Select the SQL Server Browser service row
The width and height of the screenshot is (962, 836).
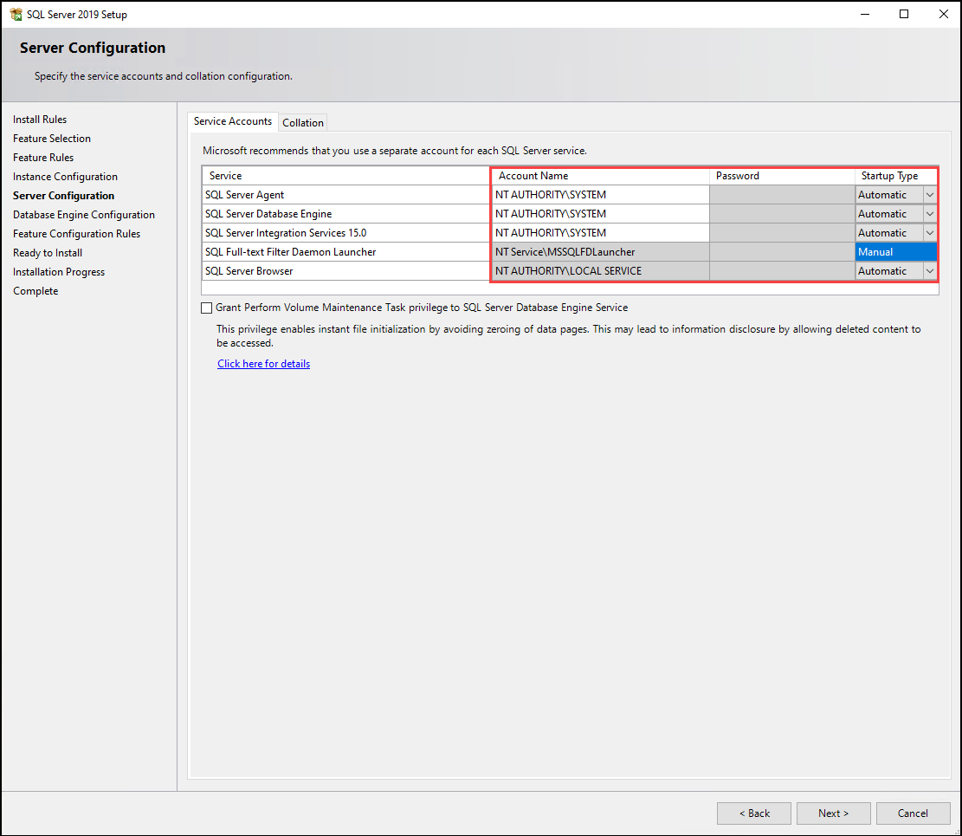(346, 270)
